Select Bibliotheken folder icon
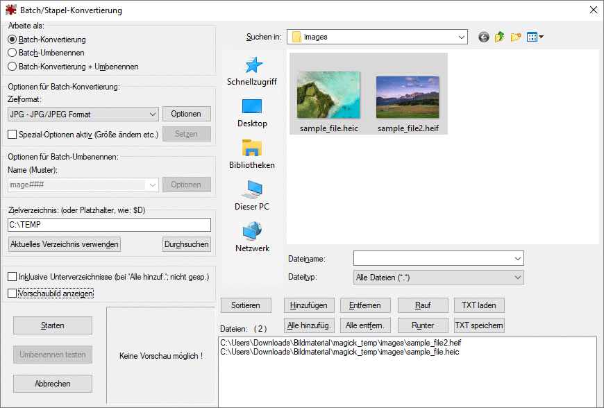The image size is (604, 408). coord(252,148)
